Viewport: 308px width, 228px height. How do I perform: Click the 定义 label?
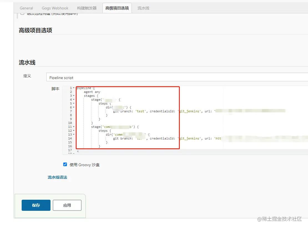pos(27,76)
